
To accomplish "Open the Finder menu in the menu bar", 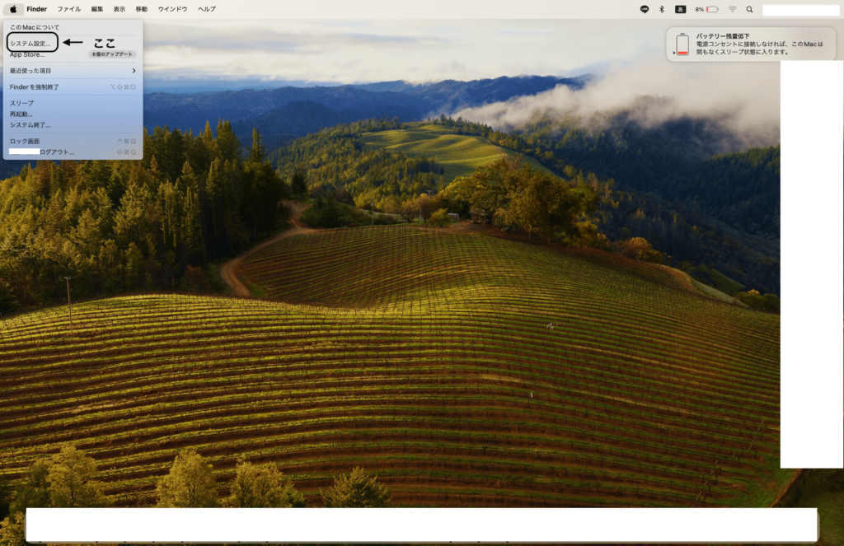I will pos(36,9).
